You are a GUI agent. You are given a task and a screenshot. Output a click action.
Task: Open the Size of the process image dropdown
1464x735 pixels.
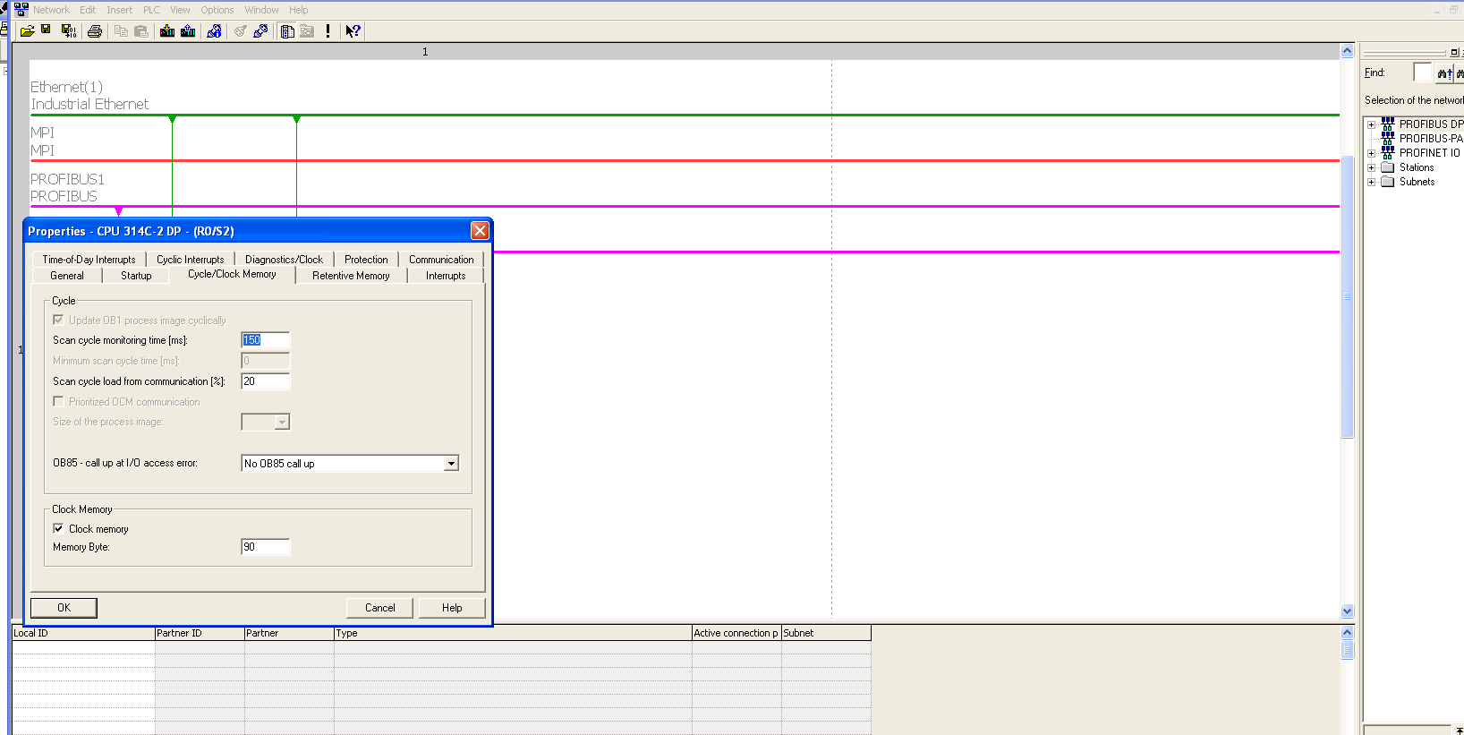(282, 422)
